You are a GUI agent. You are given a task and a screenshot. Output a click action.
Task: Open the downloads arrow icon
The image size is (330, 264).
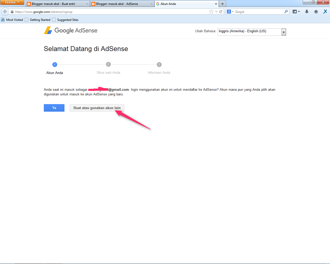pos(307,12)
